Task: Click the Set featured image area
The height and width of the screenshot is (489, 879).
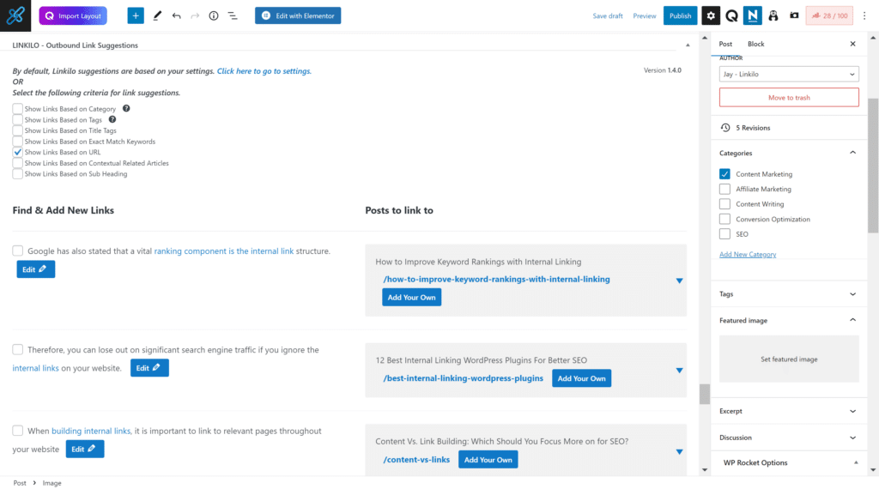Action: coord(789,359)
